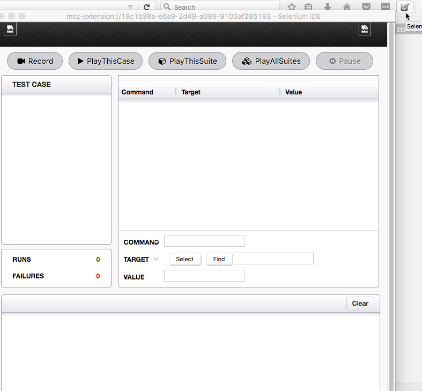Open the bookmarks library list icon
Image resolution: width=422 pixels, height=391 pixels.
(x=308, y=7)
